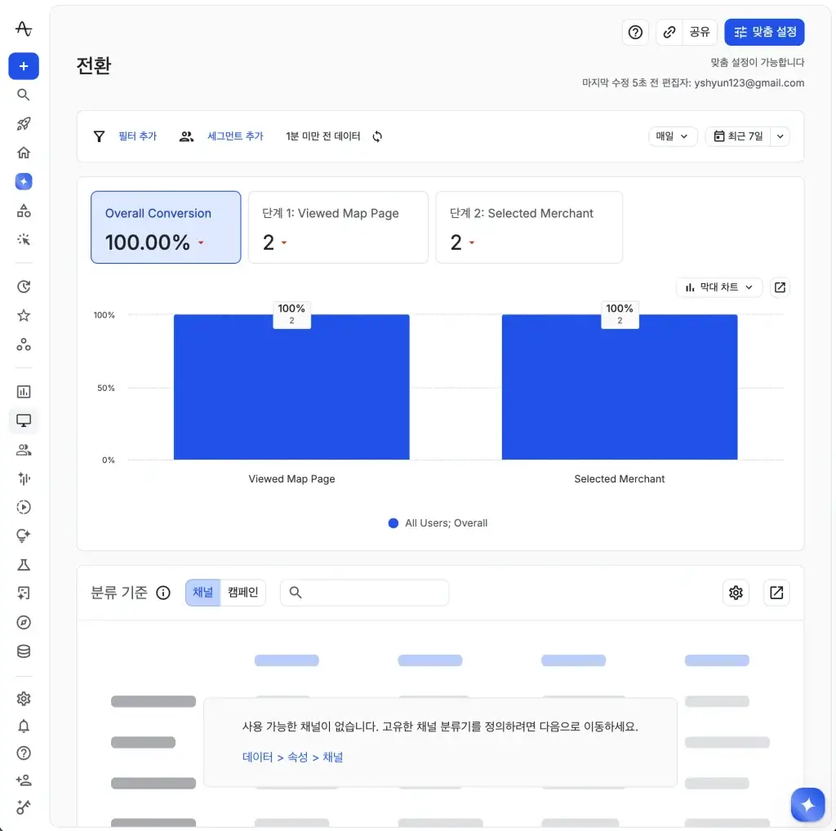Open search from the left sidebar
The width and height of the screenshot is (836, 831).
click(x=24, y=95)
